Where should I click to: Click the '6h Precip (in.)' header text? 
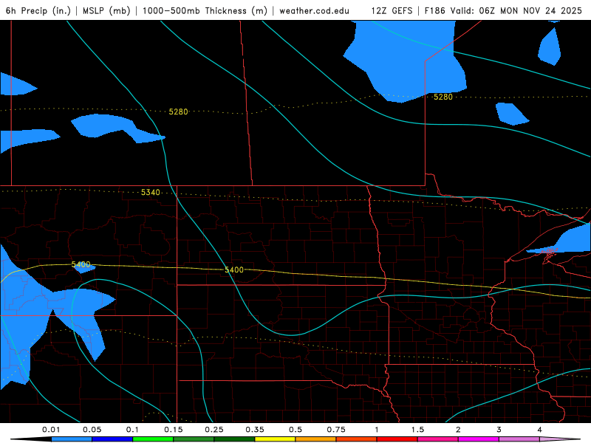38,10
